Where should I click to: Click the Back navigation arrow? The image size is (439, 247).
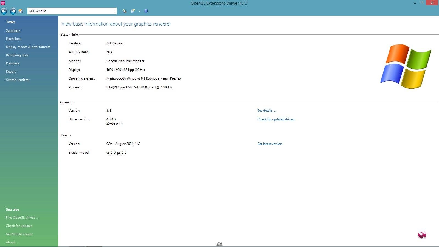coord(4,11)
